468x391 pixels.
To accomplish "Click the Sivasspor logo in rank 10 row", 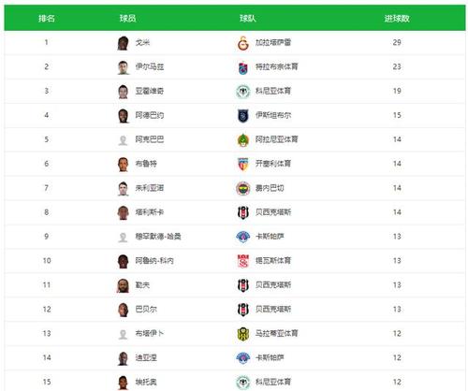I will coord(243,261).
